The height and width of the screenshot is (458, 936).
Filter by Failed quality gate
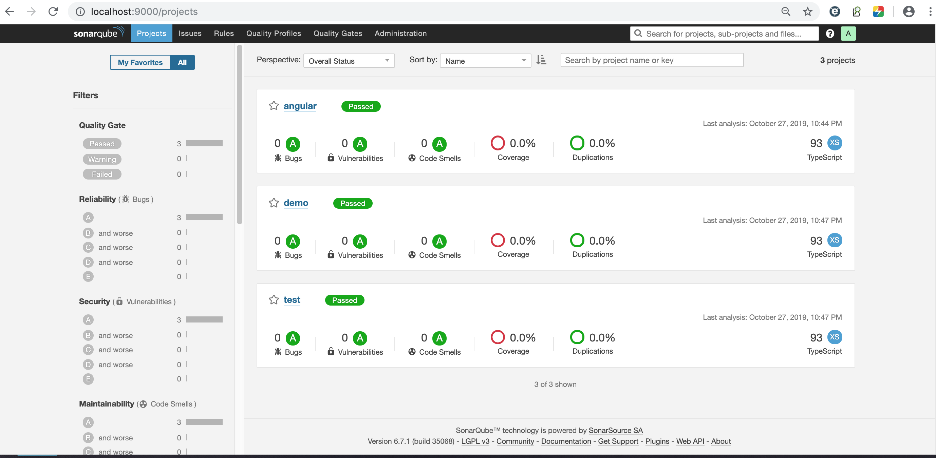[102, 174]
